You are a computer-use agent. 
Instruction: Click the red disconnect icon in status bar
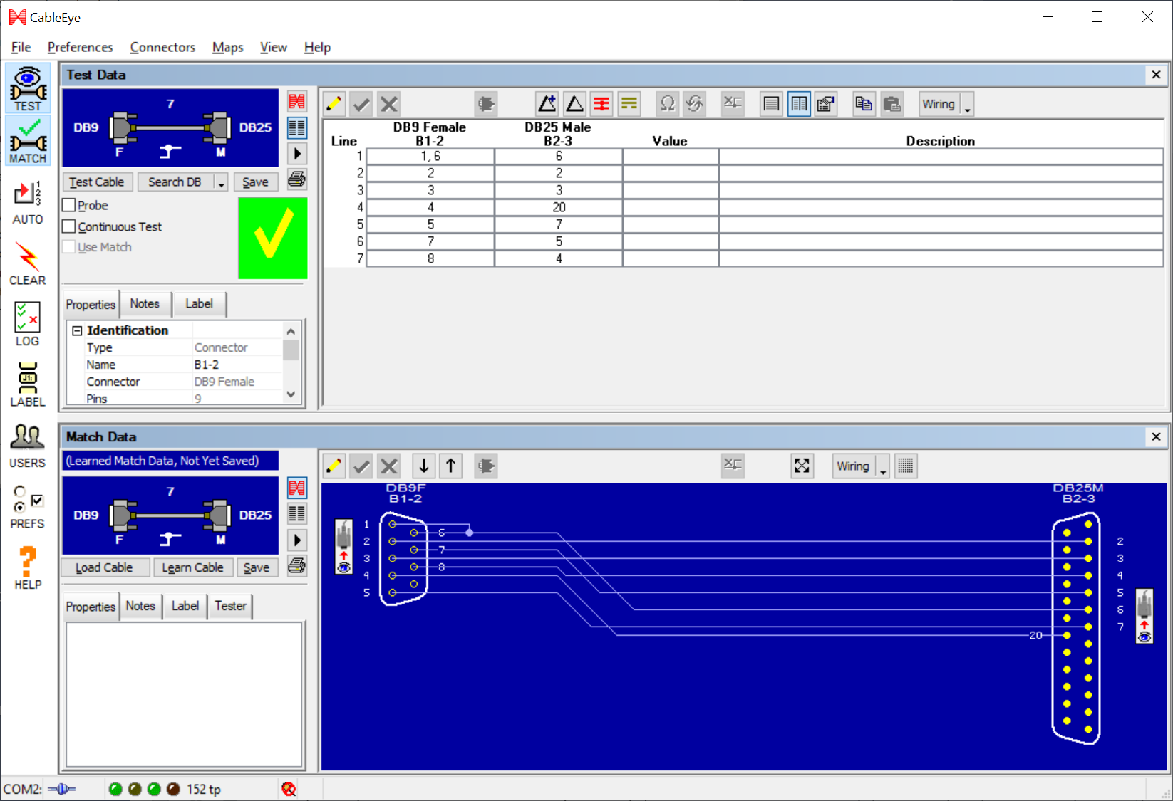(289, 789)
